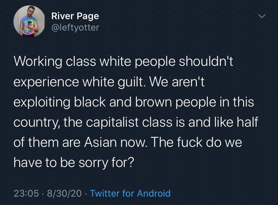Open the River Page display name
278x205 pixels.
[x=75, y=16]
